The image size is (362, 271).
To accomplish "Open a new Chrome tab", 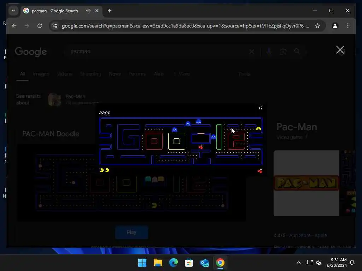I will pos(110,11).
